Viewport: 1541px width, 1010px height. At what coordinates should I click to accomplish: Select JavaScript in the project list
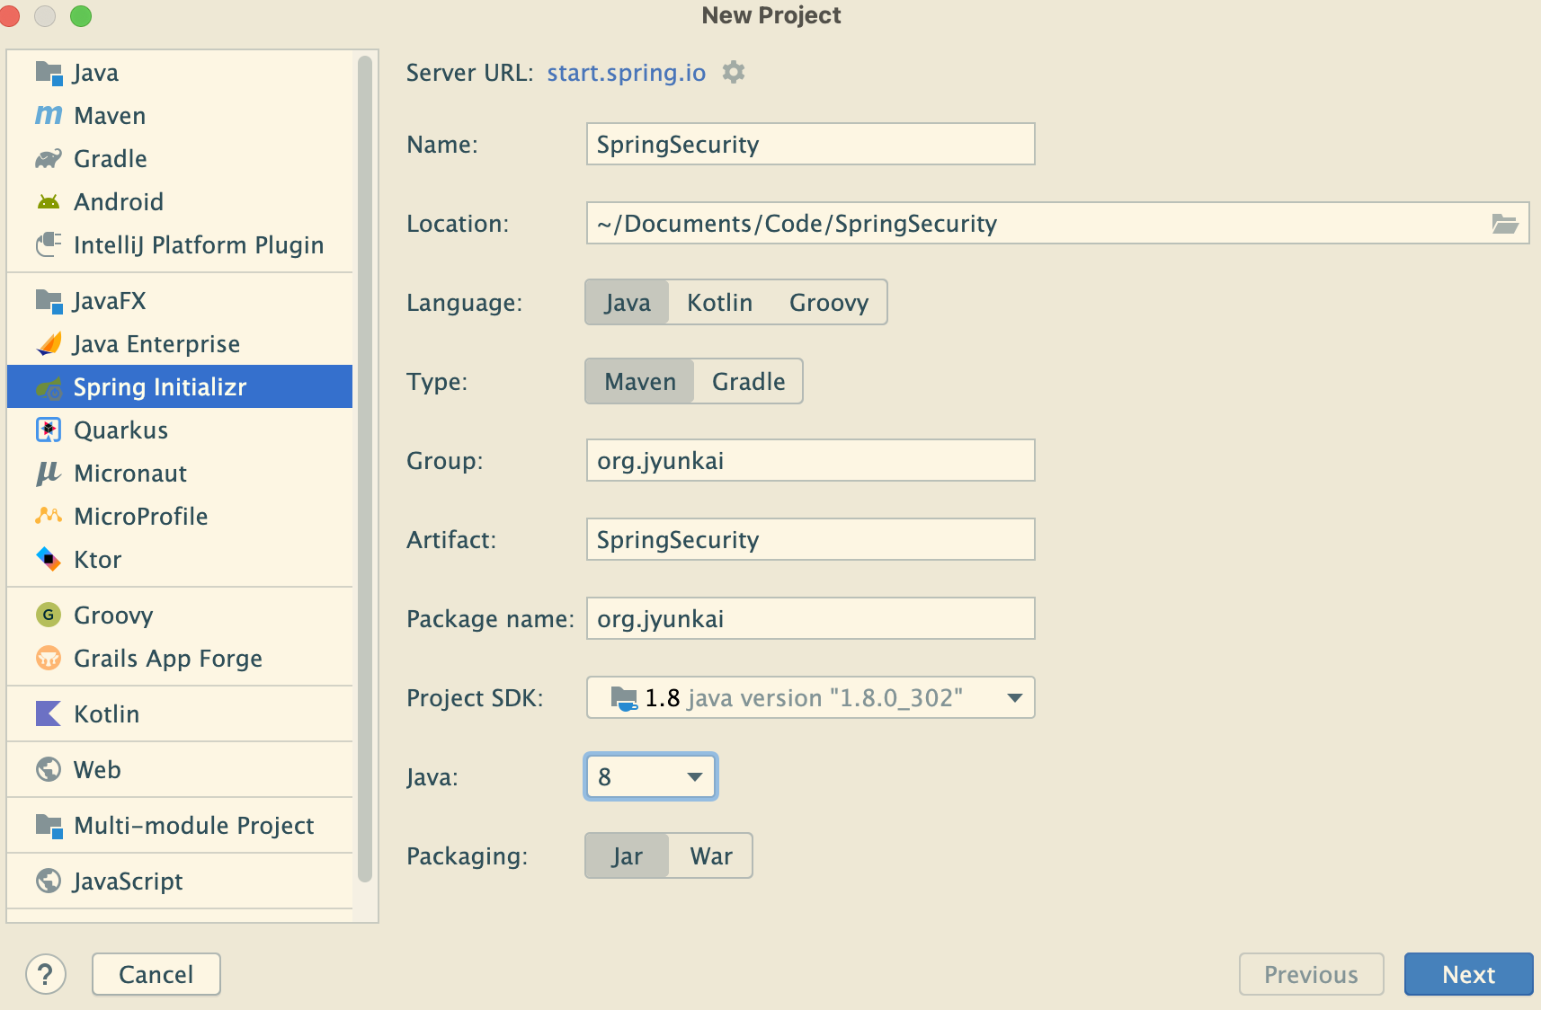point(180,882)
